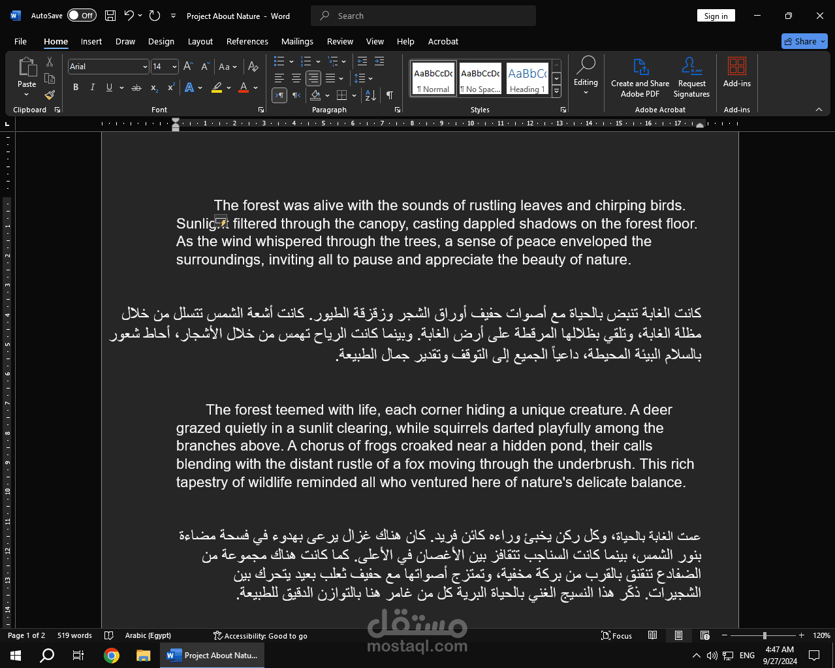Toggle Italic formatting
This screenshot has width=835, height=668.
tap(93, 87)
